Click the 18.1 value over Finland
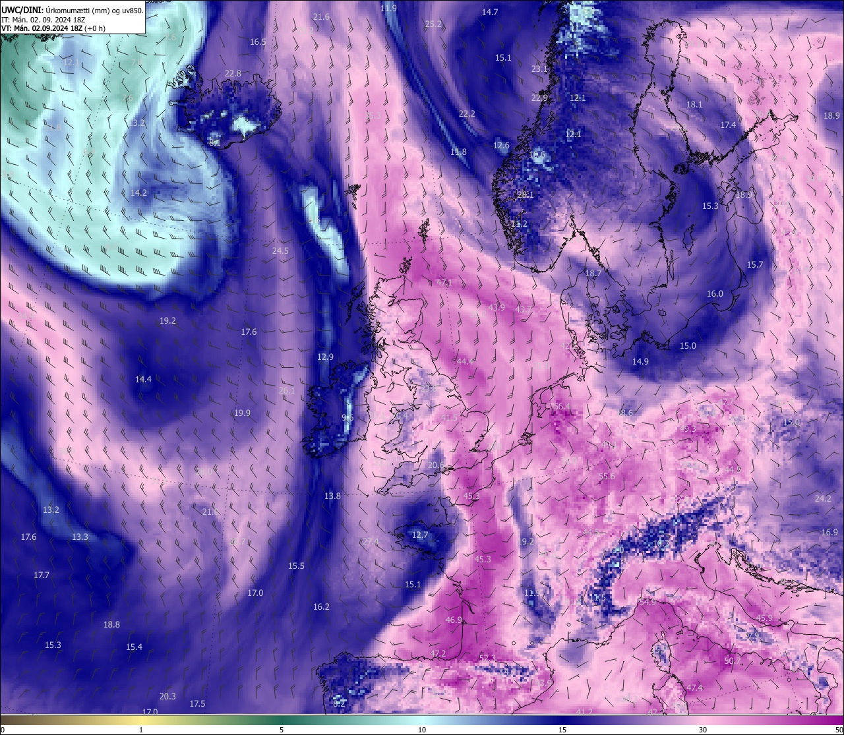The width and height of the screenshot is (844, 735). pos(694,104)
